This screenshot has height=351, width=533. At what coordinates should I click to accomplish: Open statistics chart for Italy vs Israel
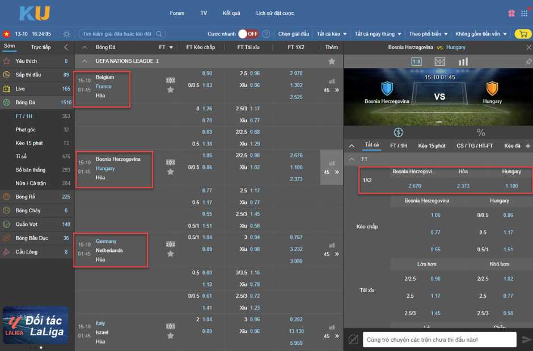pyautogui.click(x=332, y=327)
